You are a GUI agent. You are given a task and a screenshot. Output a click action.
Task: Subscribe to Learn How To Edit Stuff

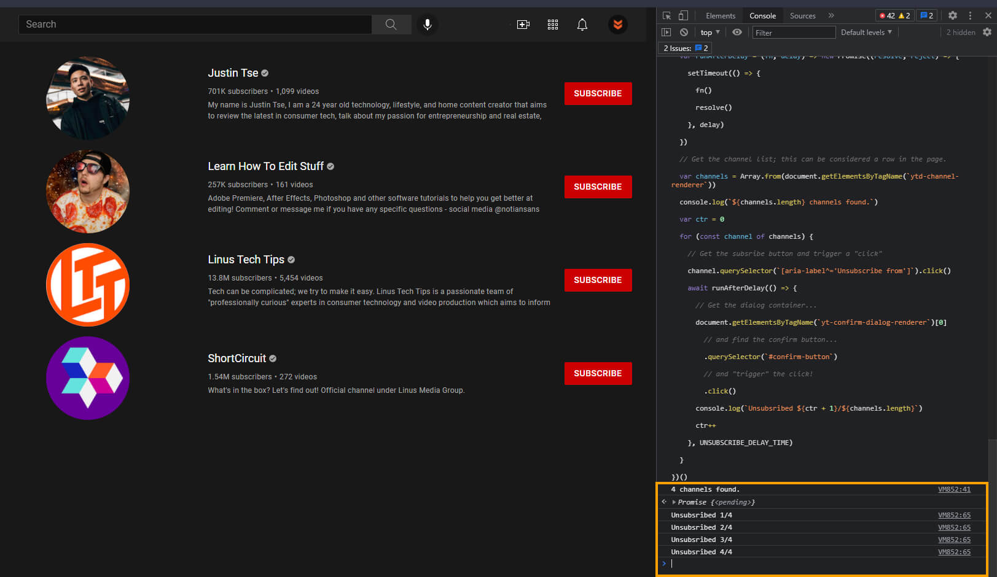tap(598, 187)
